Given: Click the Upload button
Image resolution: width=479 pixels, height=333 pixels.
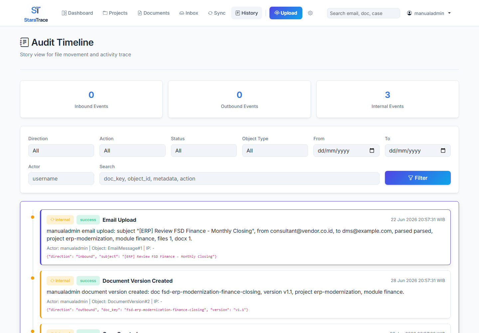Looking at the screenshot, I should 286,13.
